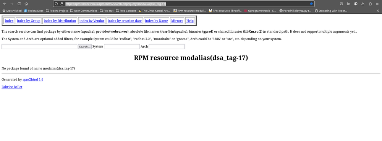382x141 pixels.
Task: Click the Search ... button
Action: pos(85,46)
